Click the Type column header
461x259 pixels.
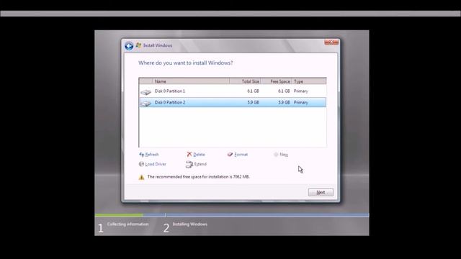click(x=309, y=81)
